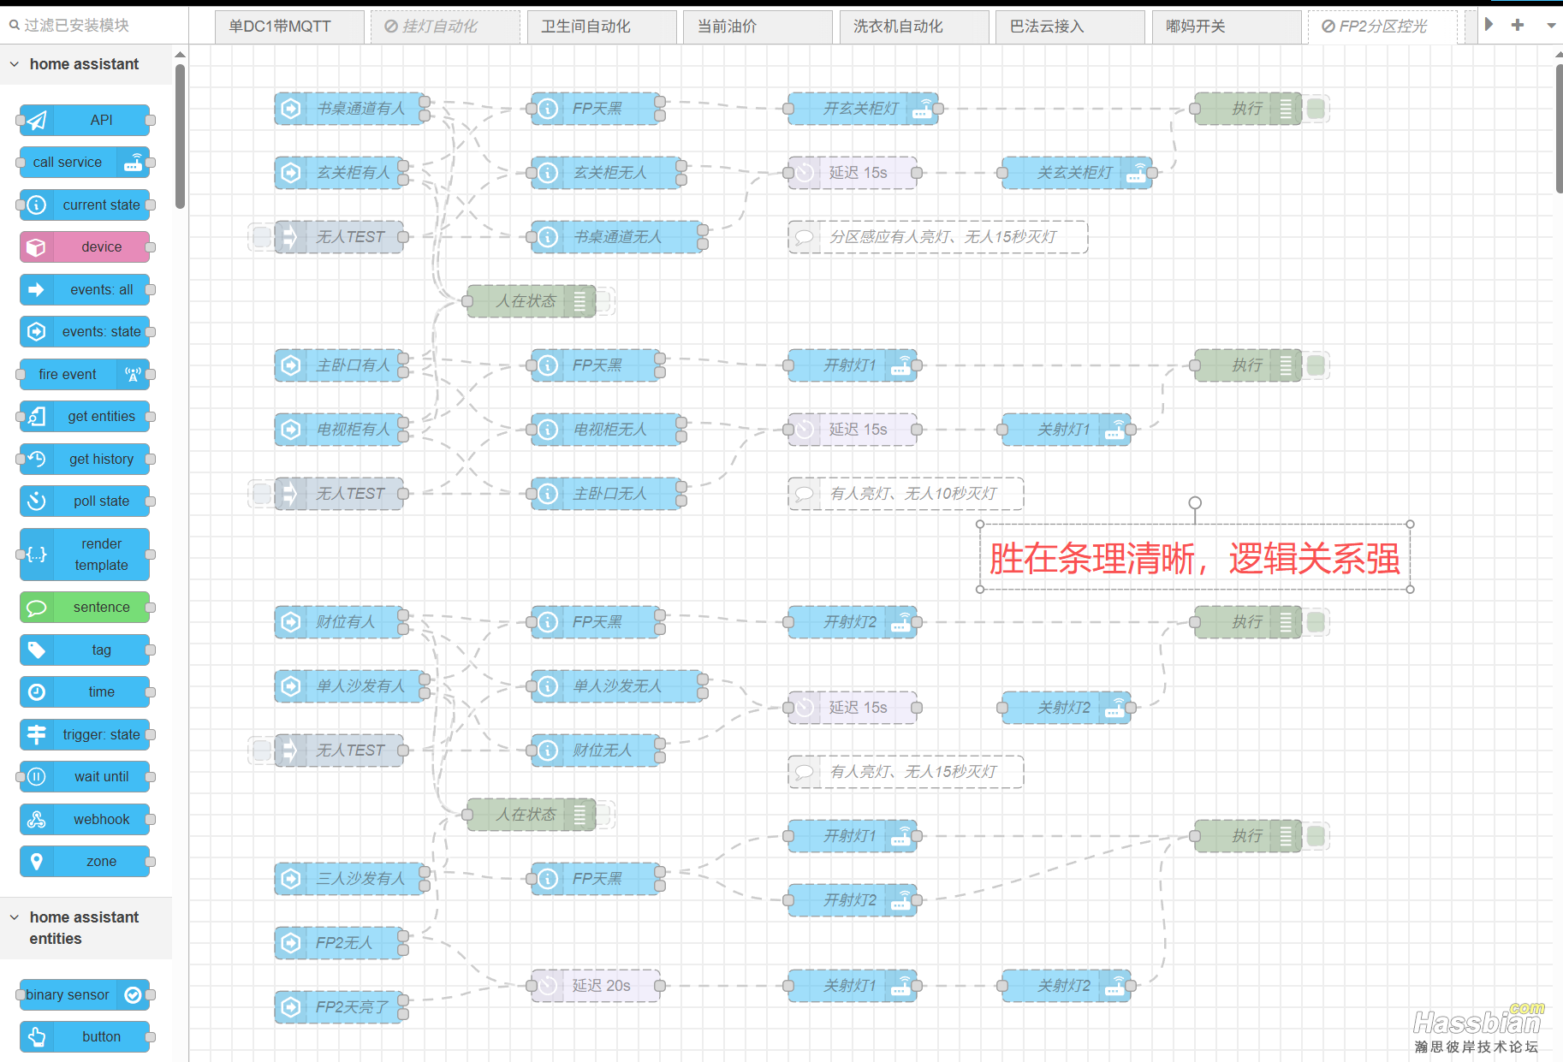The image size is (1563, 1062).
Task: Trigger the first 无人TEST inject button
Action: (262, 237)
